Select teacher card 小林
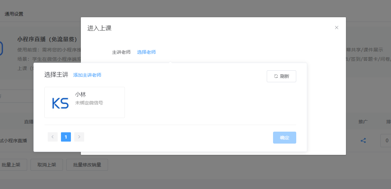 84,102
